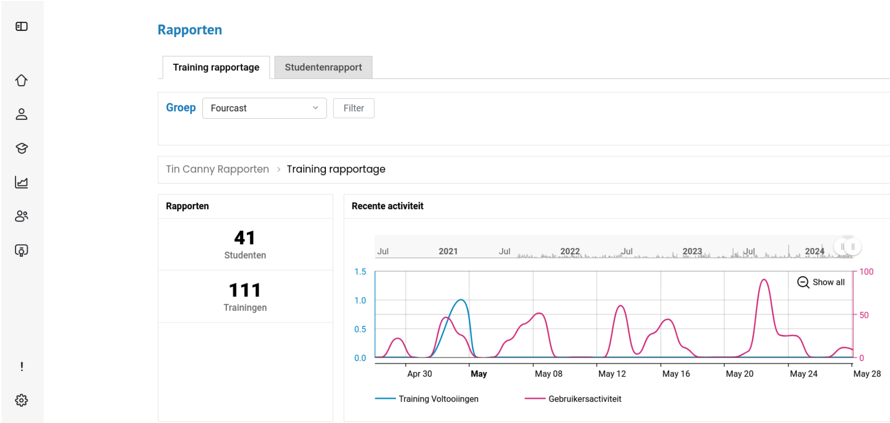Screen dimensions: 890x423
Task: Click the Tin Canny Rapporten breadcrumb link
Action: point(218,169)
